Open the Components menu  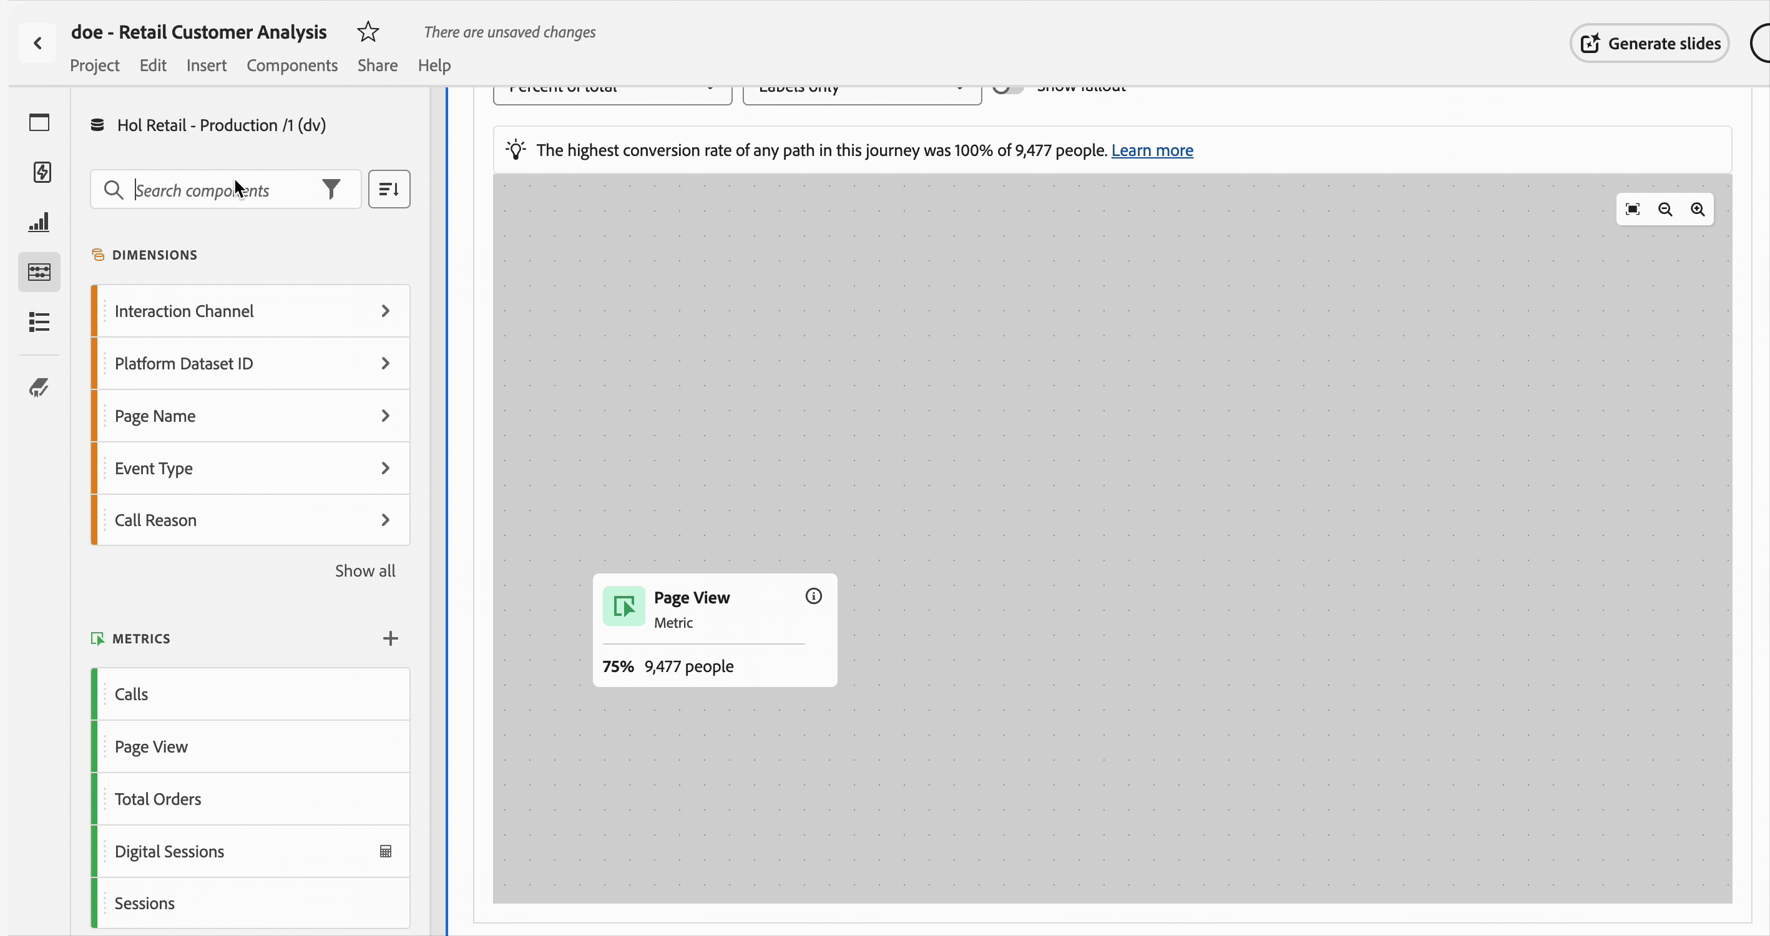tap(292, 66)
